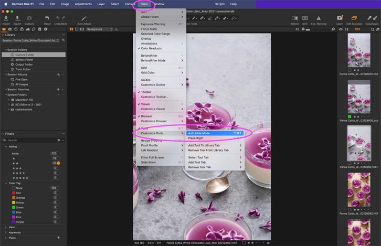
Task: Select the Panna Cotta 02128992.NEF thumbnail
Action: (359, 190)
